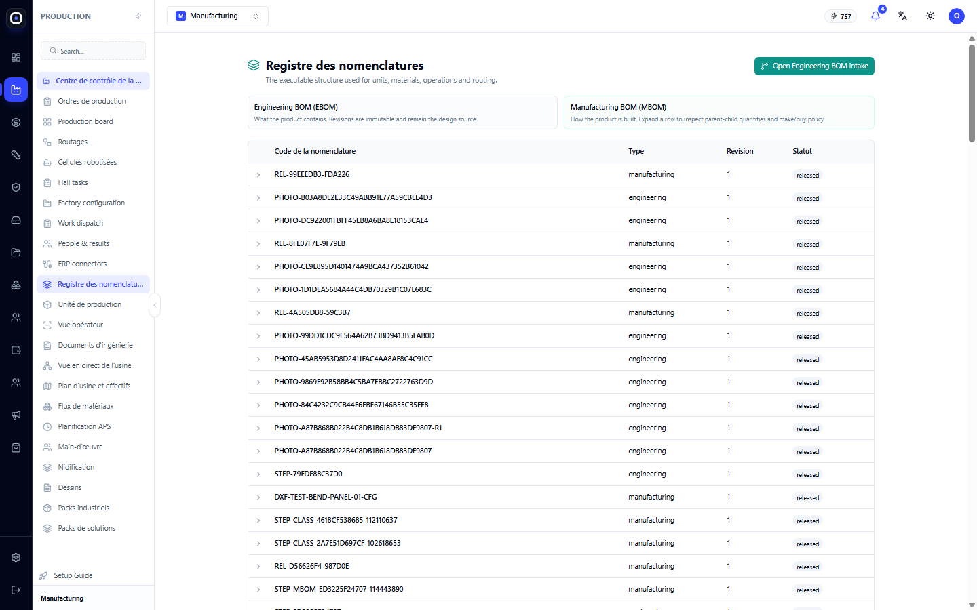Screen dimensions: 977x610
Task: Expand row STEP-79FDF88C37D0
Action: pyautogui.click(x=258, y=474)
